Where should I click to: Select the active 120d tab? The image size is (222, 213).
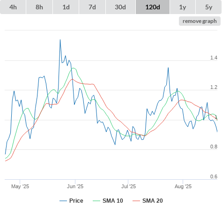click(x=153, y=7)
